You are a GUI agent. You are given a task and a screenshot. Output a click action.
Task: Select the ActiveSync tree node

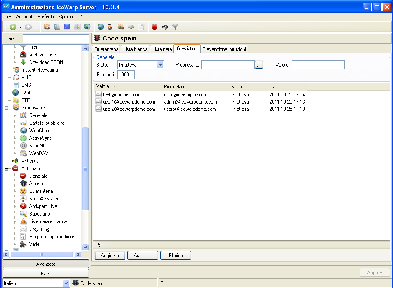coord(41,138)
